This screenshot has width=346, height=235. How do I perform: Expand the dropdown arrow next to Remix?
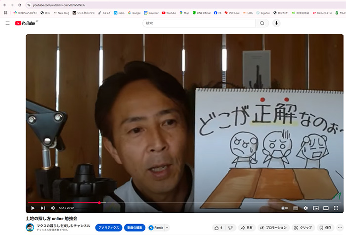click(167, 228)
